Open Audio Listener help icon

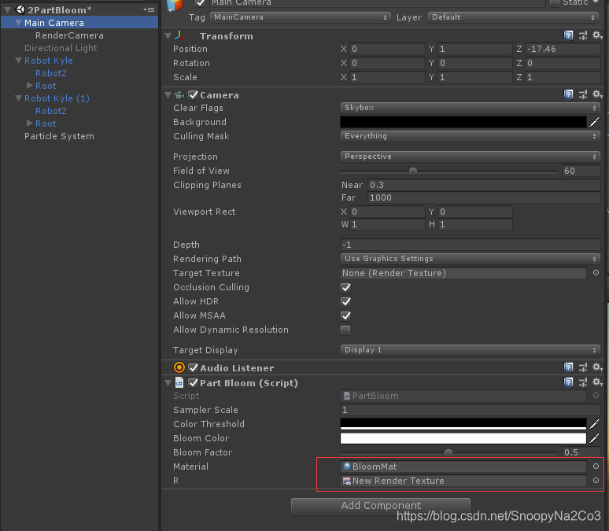tap(568, 367)
